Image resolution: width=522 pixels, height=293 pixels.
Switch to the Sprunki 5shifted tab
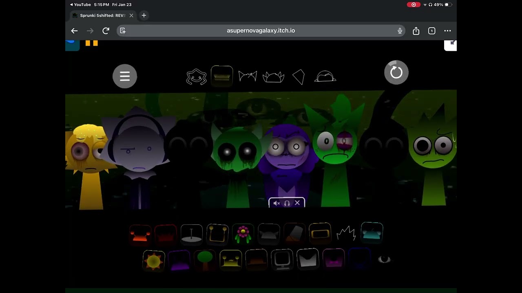point(100,15)
